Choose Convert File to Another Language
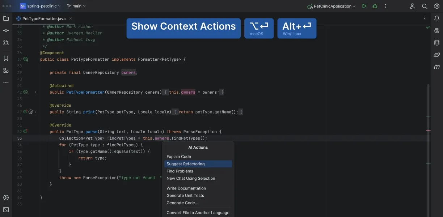443x217 pixels. click(198, 213)
